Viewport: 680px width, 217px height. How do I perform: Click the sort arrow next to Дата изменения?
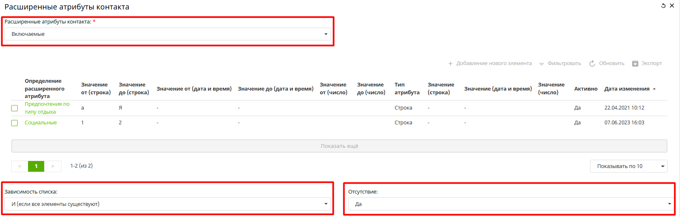(x=654, y=89)
